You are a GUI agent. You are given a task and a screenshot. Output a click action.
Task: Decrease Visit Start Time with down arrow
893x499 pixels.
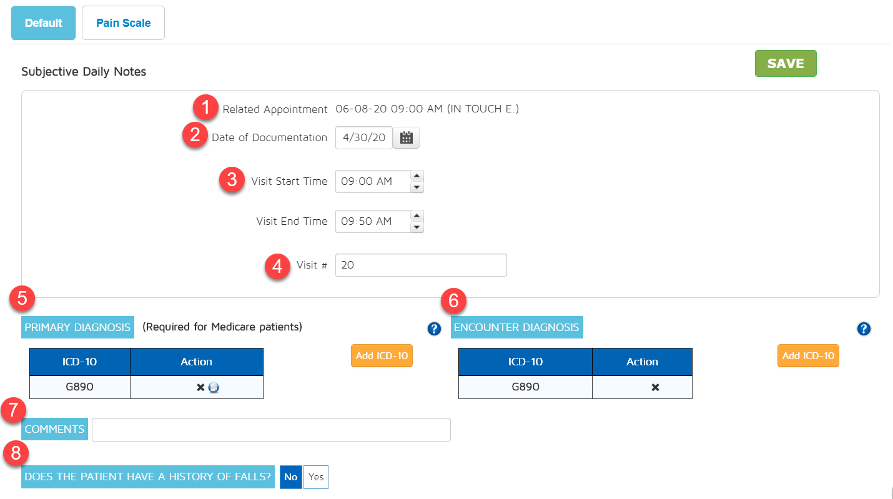tap(417, 187)
